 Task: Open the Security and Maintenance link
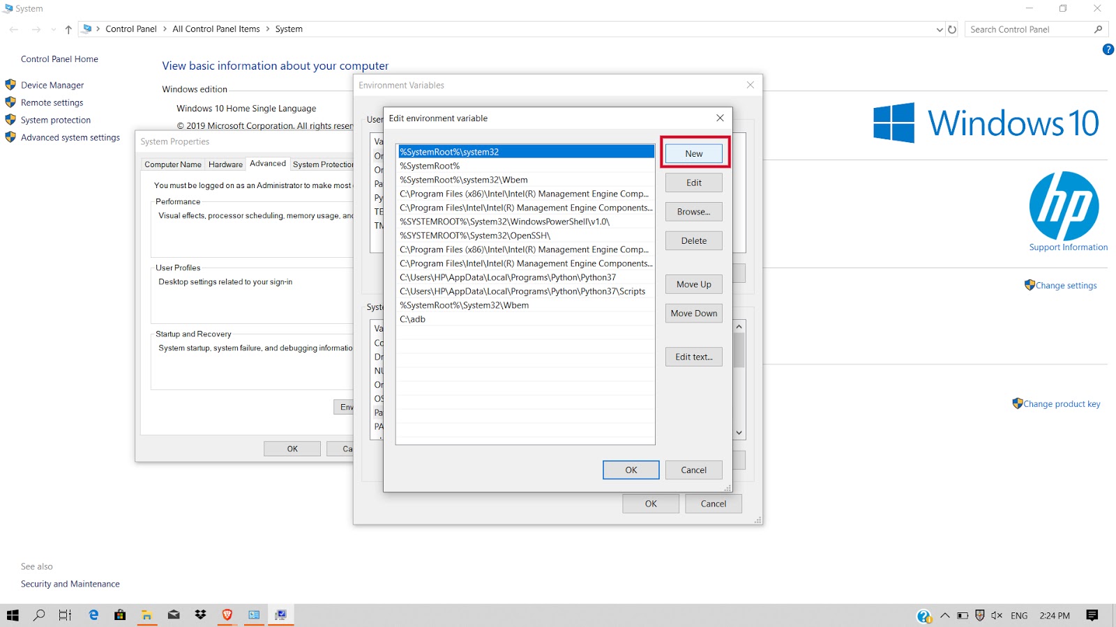pyautogui.click(x=70, y=584)
